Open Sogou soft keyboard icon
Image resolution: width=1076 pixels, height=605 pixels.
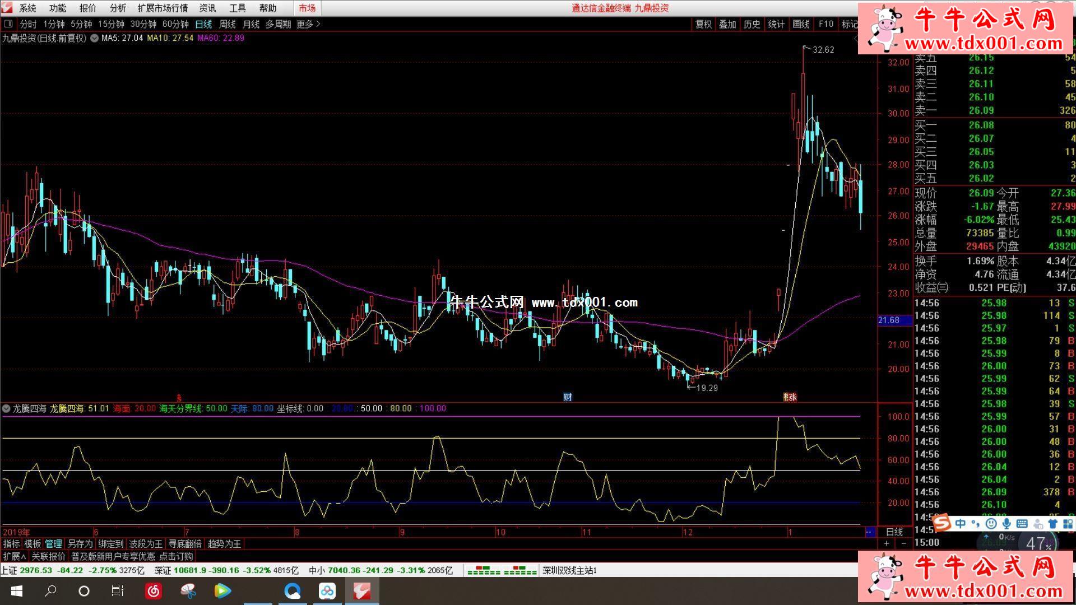(1022, 524)
